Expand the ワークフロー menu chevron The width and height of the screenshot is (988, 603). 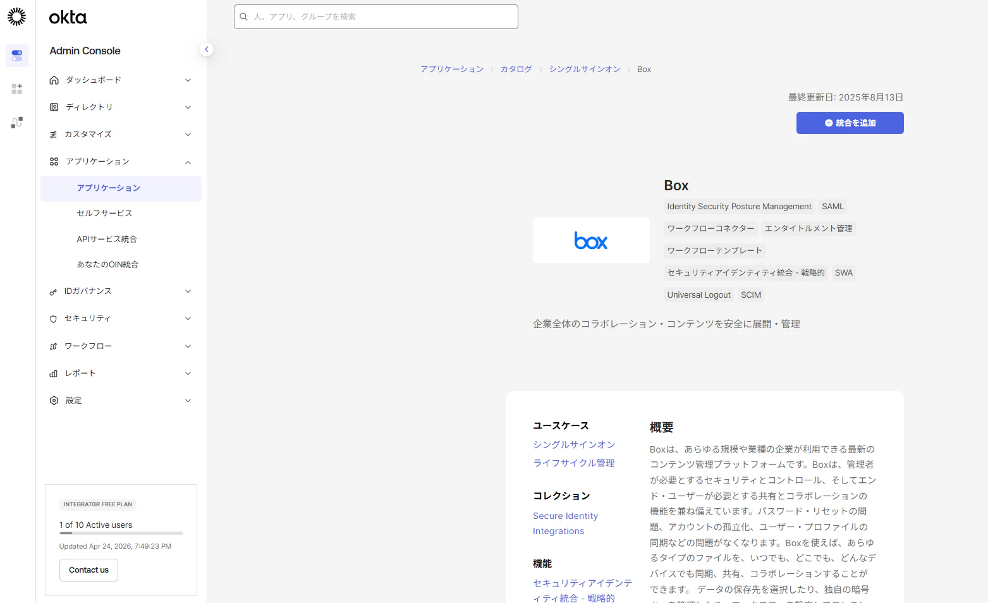[x=188, y=346]
